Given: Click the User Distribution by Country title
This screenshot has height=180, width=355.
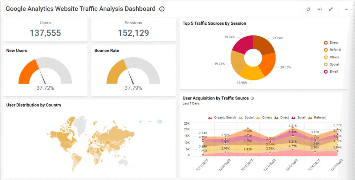Looking at the screenshot, I should 34,105.
